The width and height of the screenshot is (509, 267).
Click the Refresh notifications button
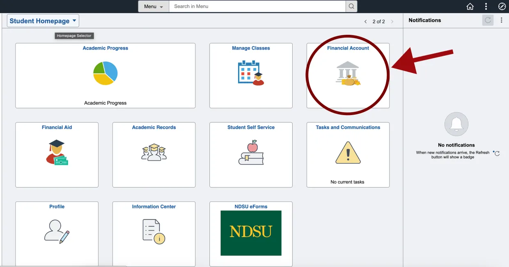pyautogui.click(x=488, y=20)
